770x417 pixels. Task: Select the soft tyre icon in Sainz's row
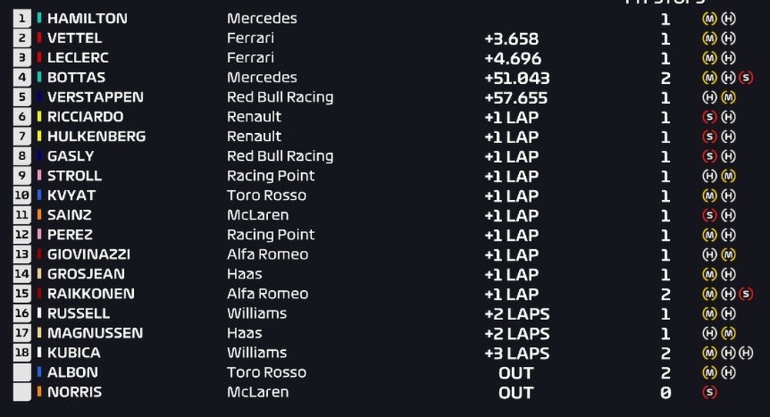click(709, 215)
